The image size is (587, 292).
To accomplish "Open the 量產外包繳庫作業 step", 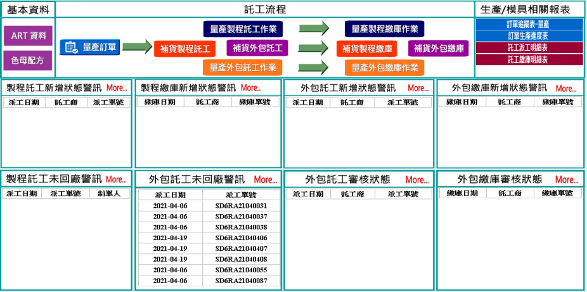I will pyautogui.click(x=385, y=68).
